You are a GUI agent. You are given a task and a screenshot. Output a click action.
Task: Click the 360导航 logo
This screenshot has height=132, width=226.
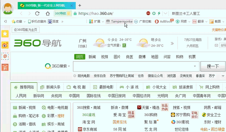tap(38, 43)
